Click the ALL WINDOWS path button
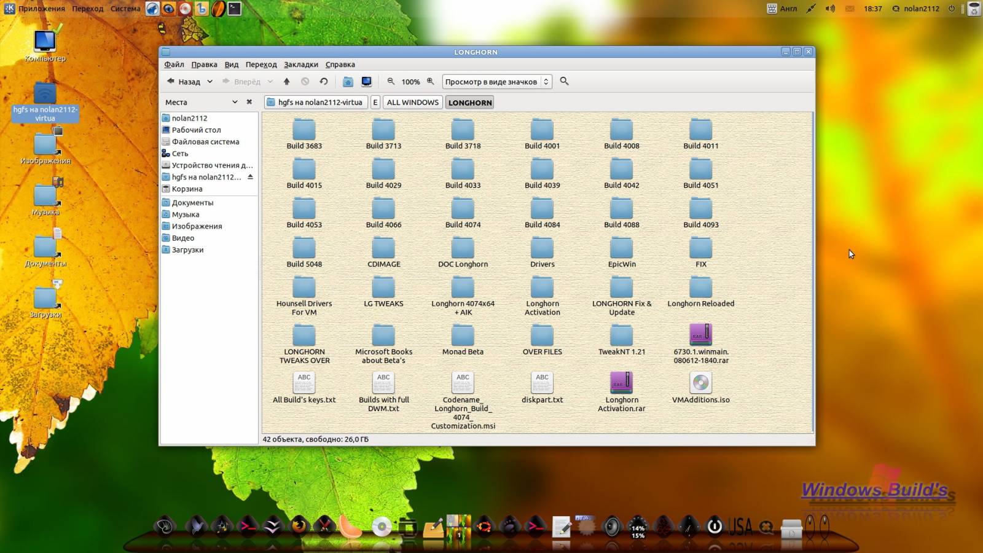Image resolution: width=983 pixels, height=553 pixels. click(413, 102)
